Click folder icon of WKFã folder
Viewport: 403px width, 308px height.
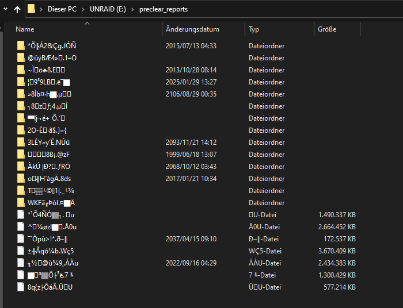point(21,202)
